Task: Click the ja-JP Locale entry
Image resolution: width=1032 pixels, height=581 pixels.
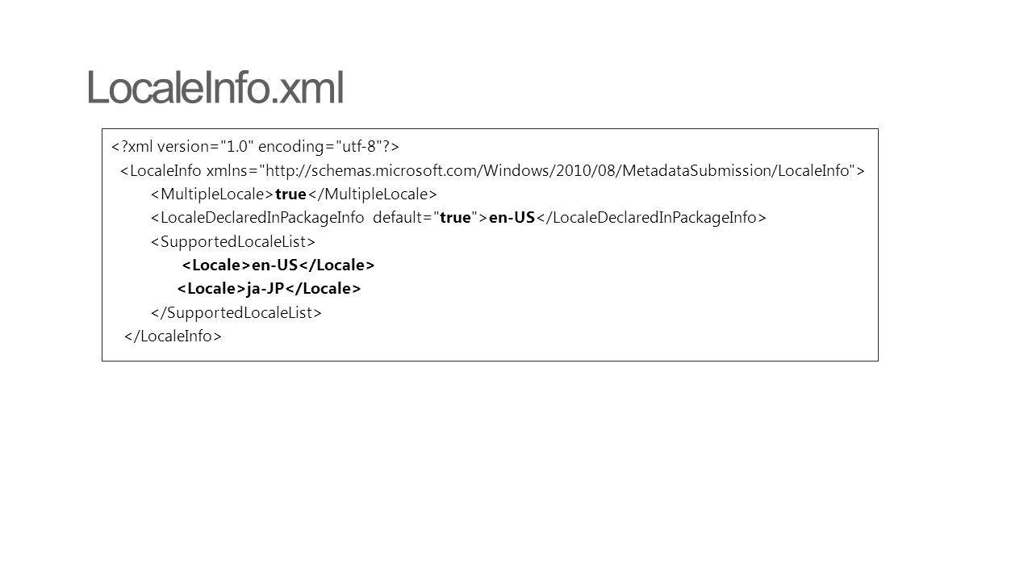Action: tap(269, 288)
